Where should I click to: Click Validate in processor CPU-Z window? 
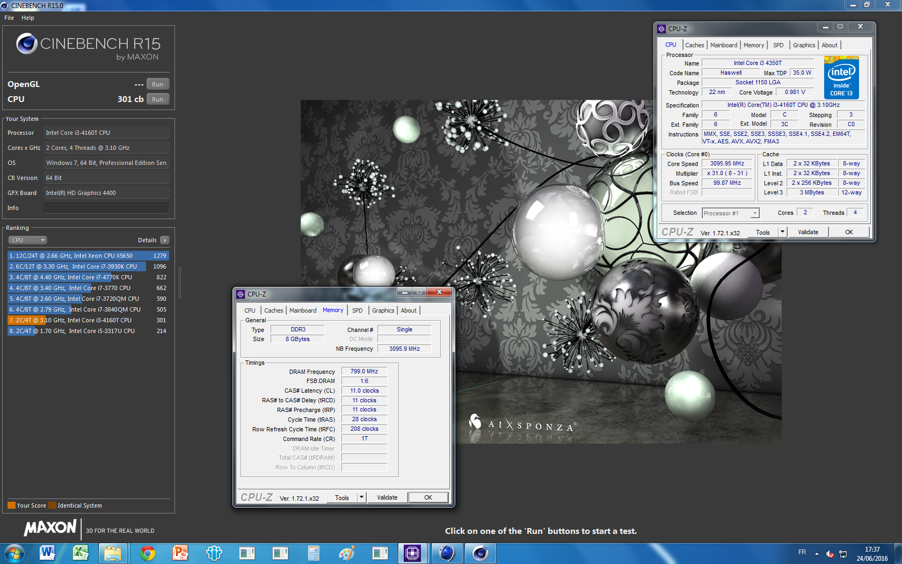[808, 232]
